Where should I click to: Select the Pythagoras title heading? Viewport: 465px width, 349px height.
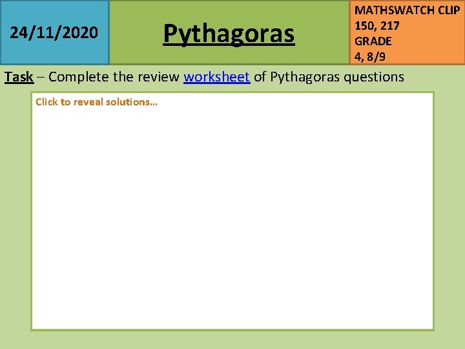tap(229, 34)
